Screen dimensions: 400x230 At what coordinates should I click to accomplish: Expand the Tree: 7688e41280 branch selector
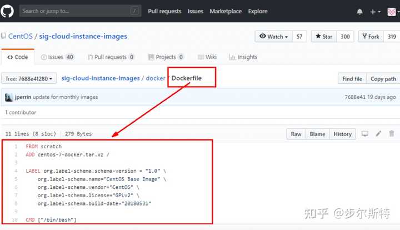tap(29, 78)
